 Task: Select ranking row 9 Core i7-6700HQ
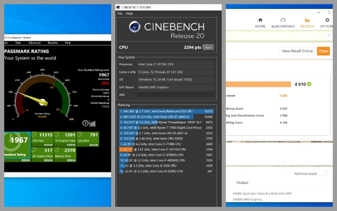[166, 155]
